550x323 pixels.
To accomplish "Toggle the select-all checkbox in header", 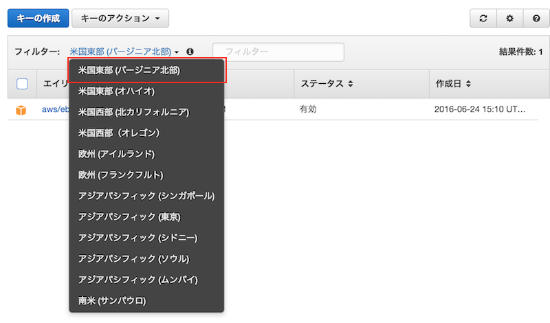I will 22,84.
